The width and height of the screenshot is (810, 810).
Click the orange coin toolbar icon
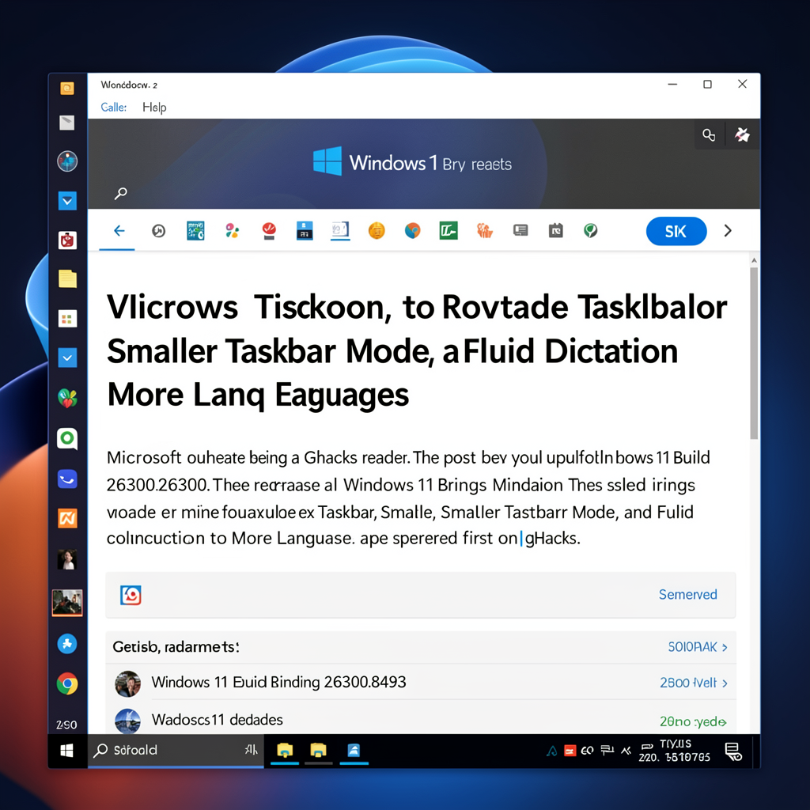coord(377,230)
